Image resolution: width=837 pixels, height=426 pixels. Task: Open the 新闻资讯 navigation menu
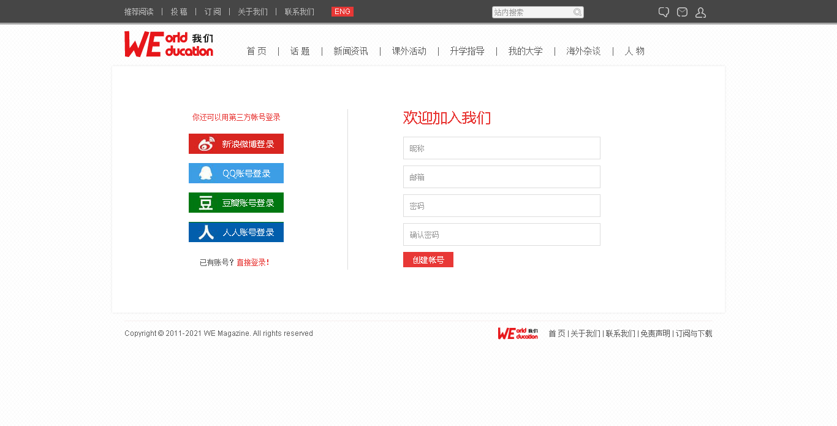point(350,51)
